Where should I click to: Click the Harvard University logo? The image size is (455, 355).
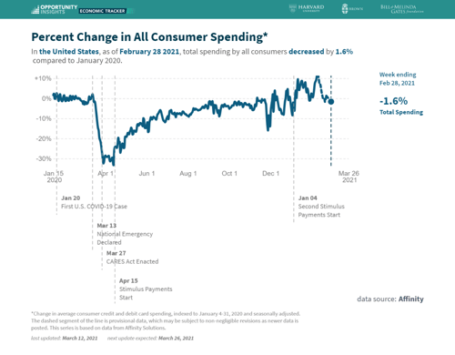[307, 8]
